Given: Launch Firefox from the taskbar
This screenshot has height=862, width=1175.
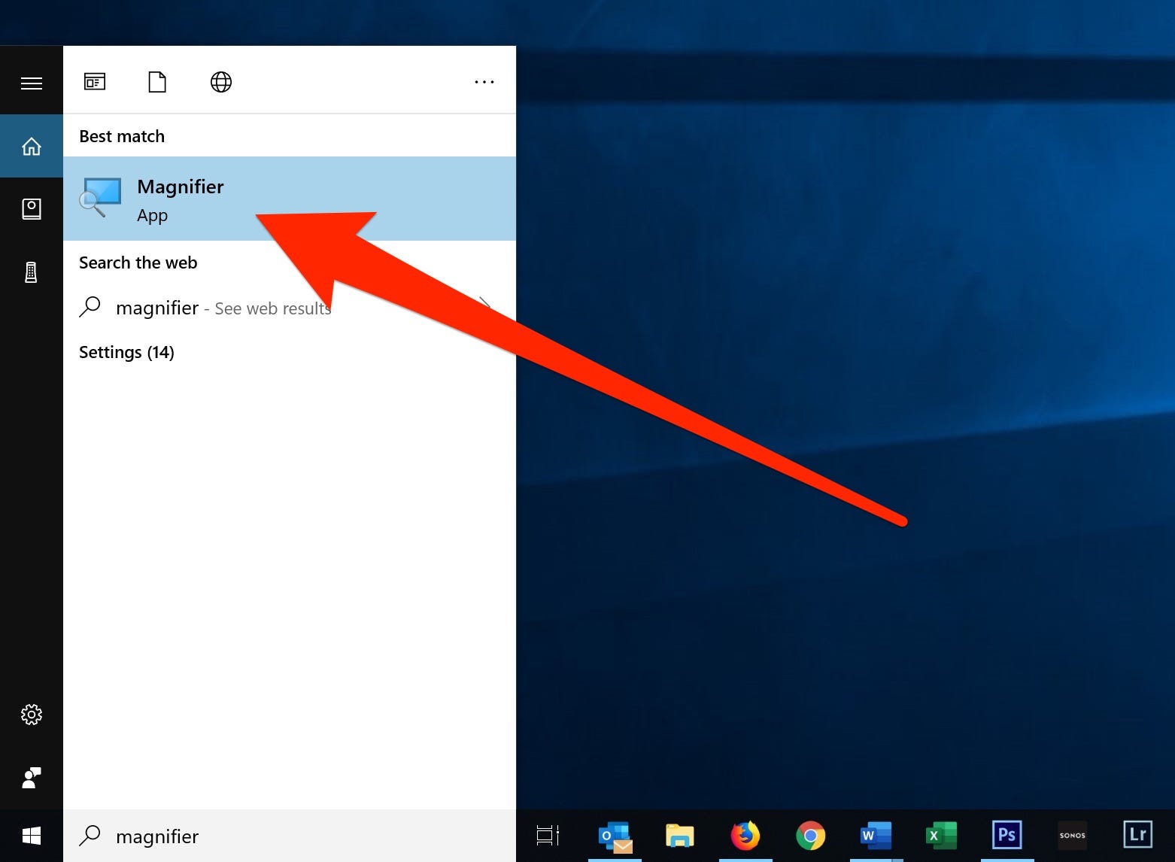Looking at the screenshot, I should pos(745,836).
